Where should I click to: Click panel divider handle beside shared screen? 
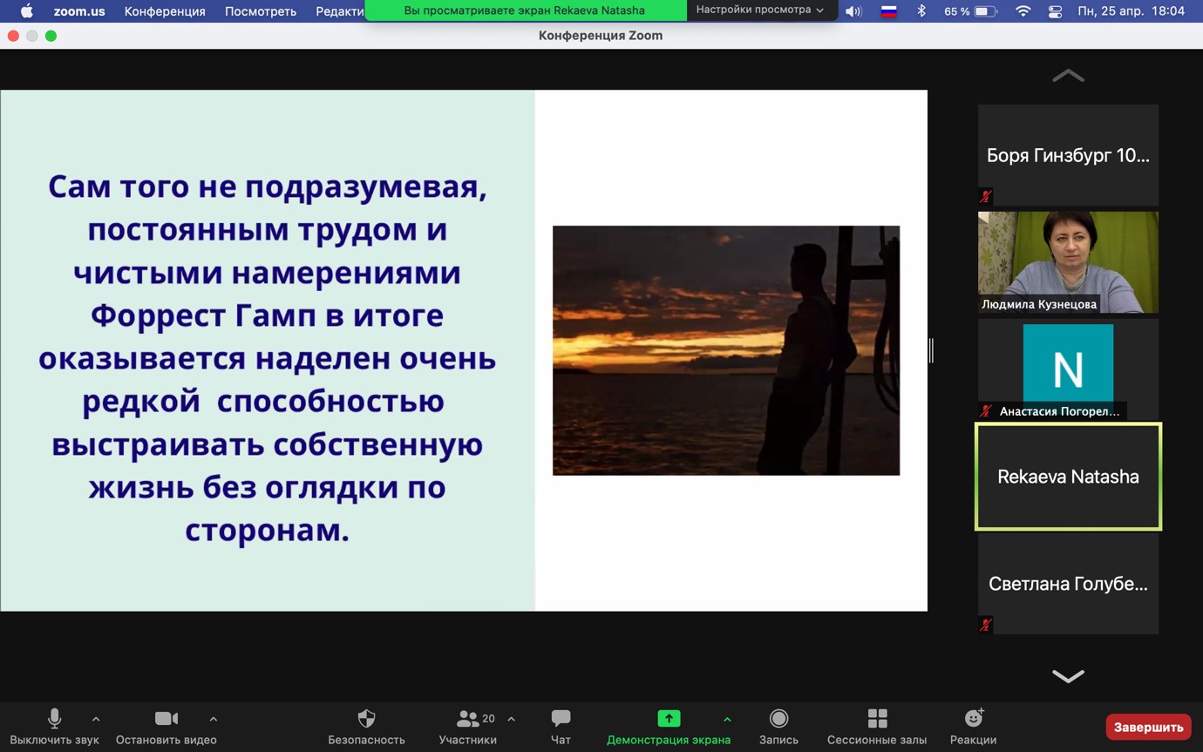coord(931,350)
